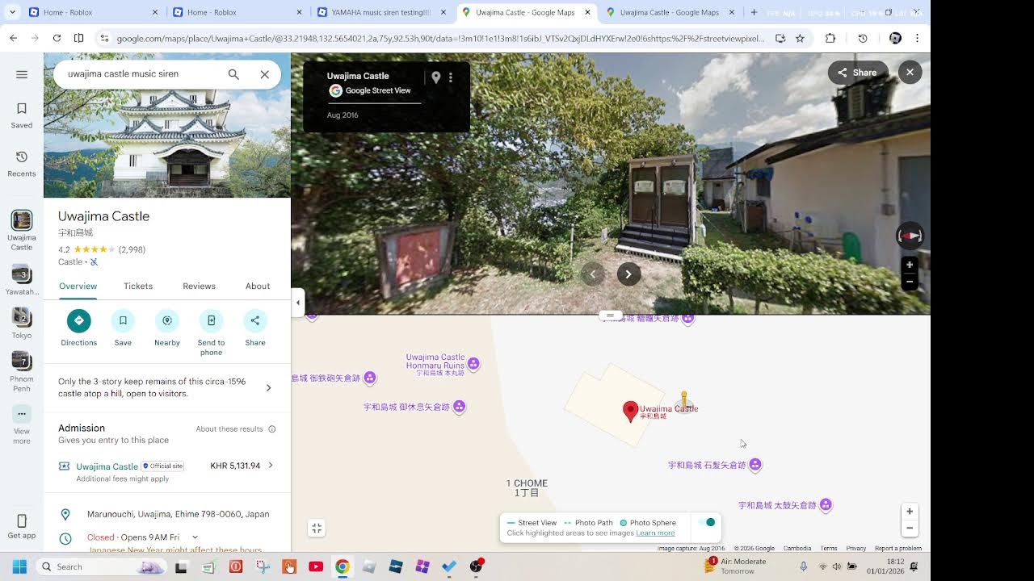Reload the page
Screen dimensions: 1034x581
57,38
